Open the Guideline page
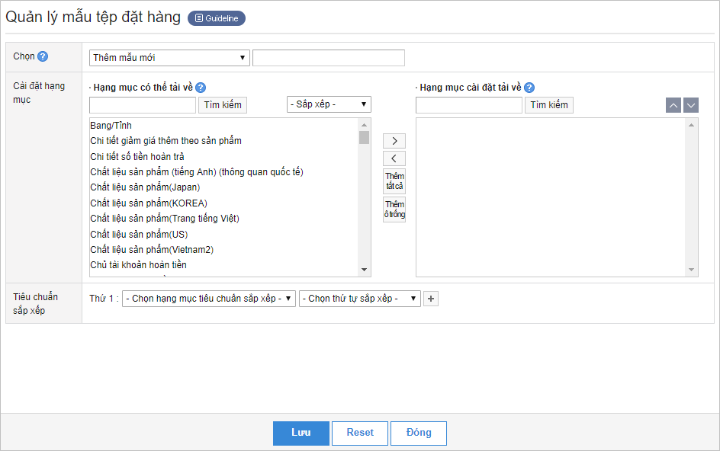The width and height of the screenshot is (720, 451). 217,18
